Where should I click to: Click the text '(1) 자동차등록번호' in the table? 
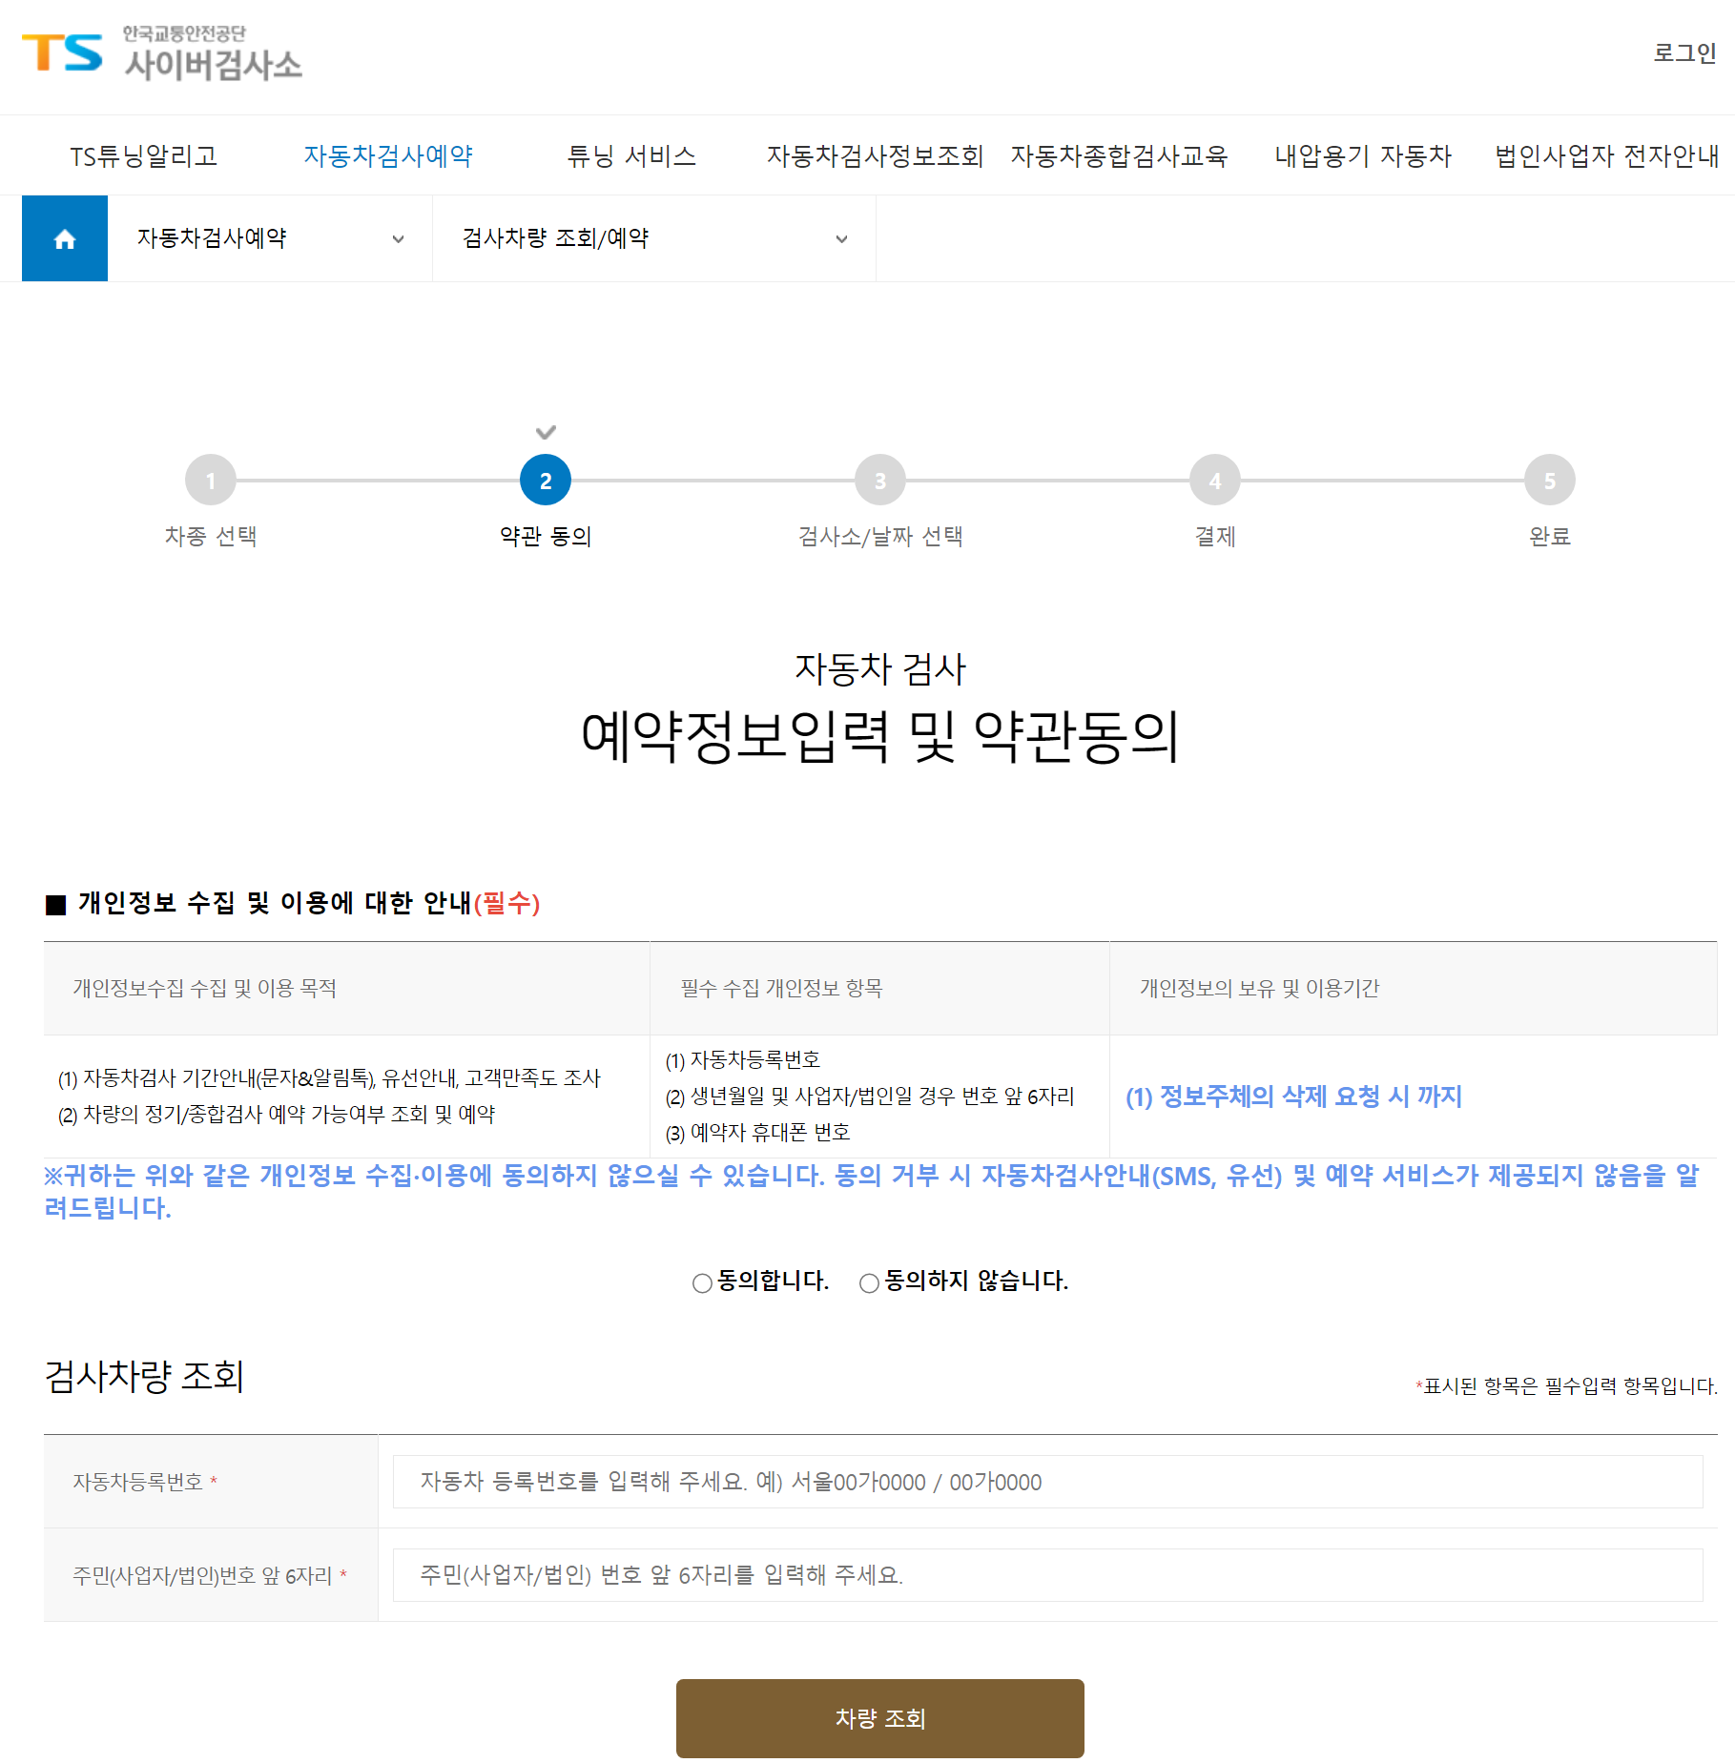point(743,1060)
